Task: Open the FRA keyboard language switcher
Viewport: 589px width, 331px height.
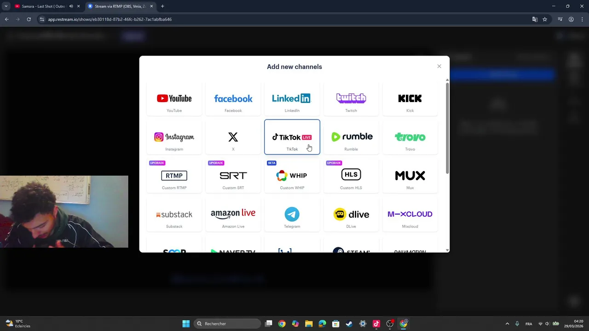Action: (529, 324)
